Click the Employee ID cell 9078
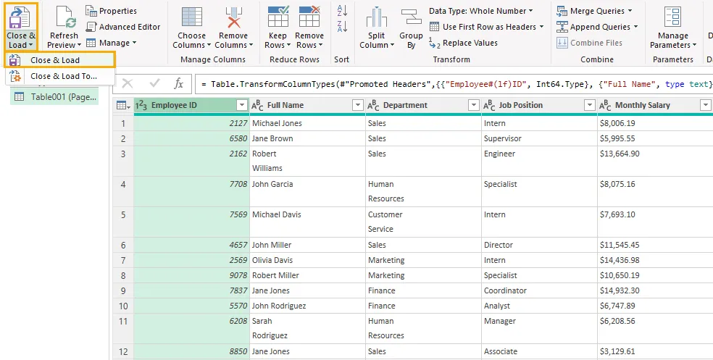 tap(191, 275)
